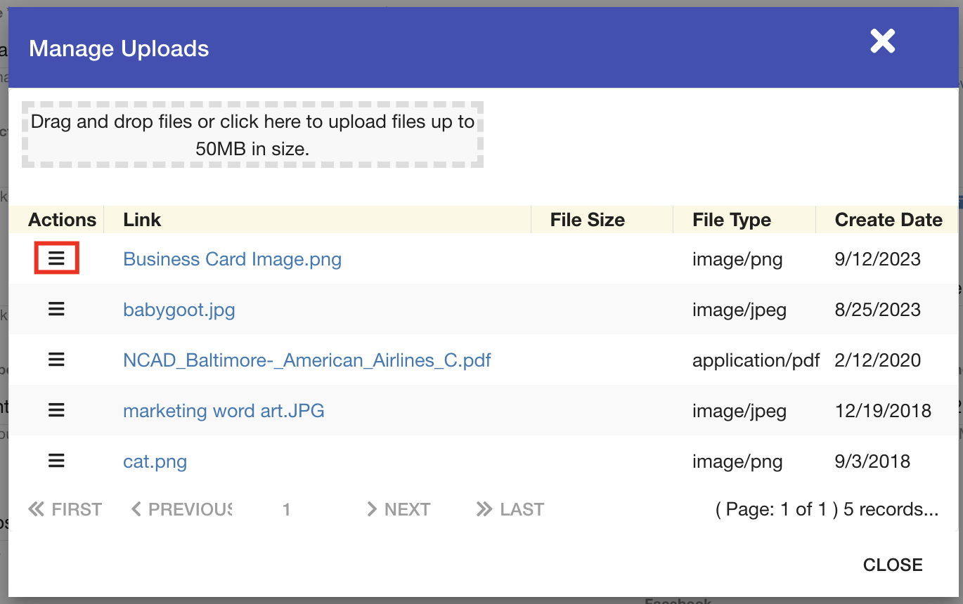Click the upload files drop zone
Screen dimensions: 963x604
pos(252,135)
